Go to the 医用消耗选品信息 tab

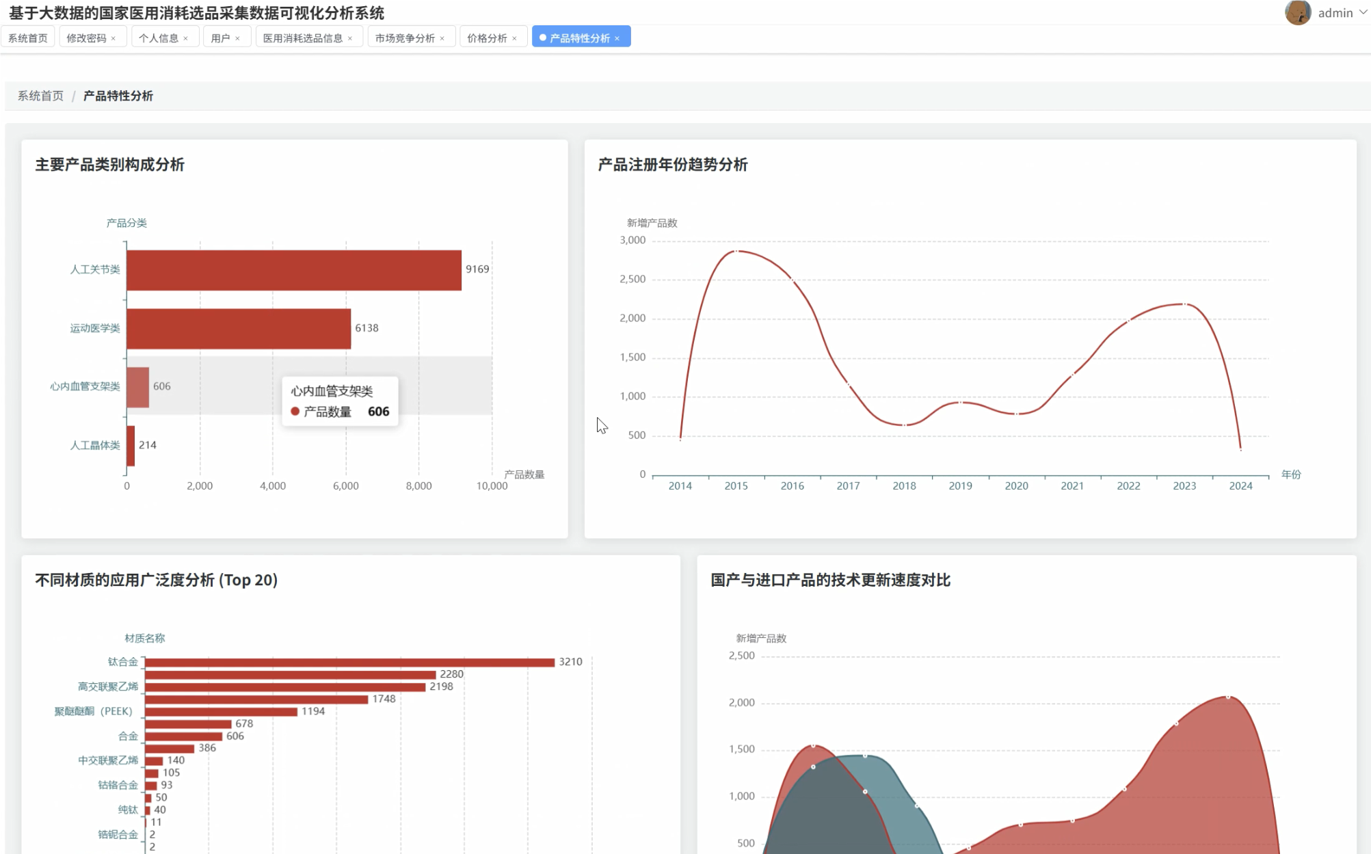[303, 38]
